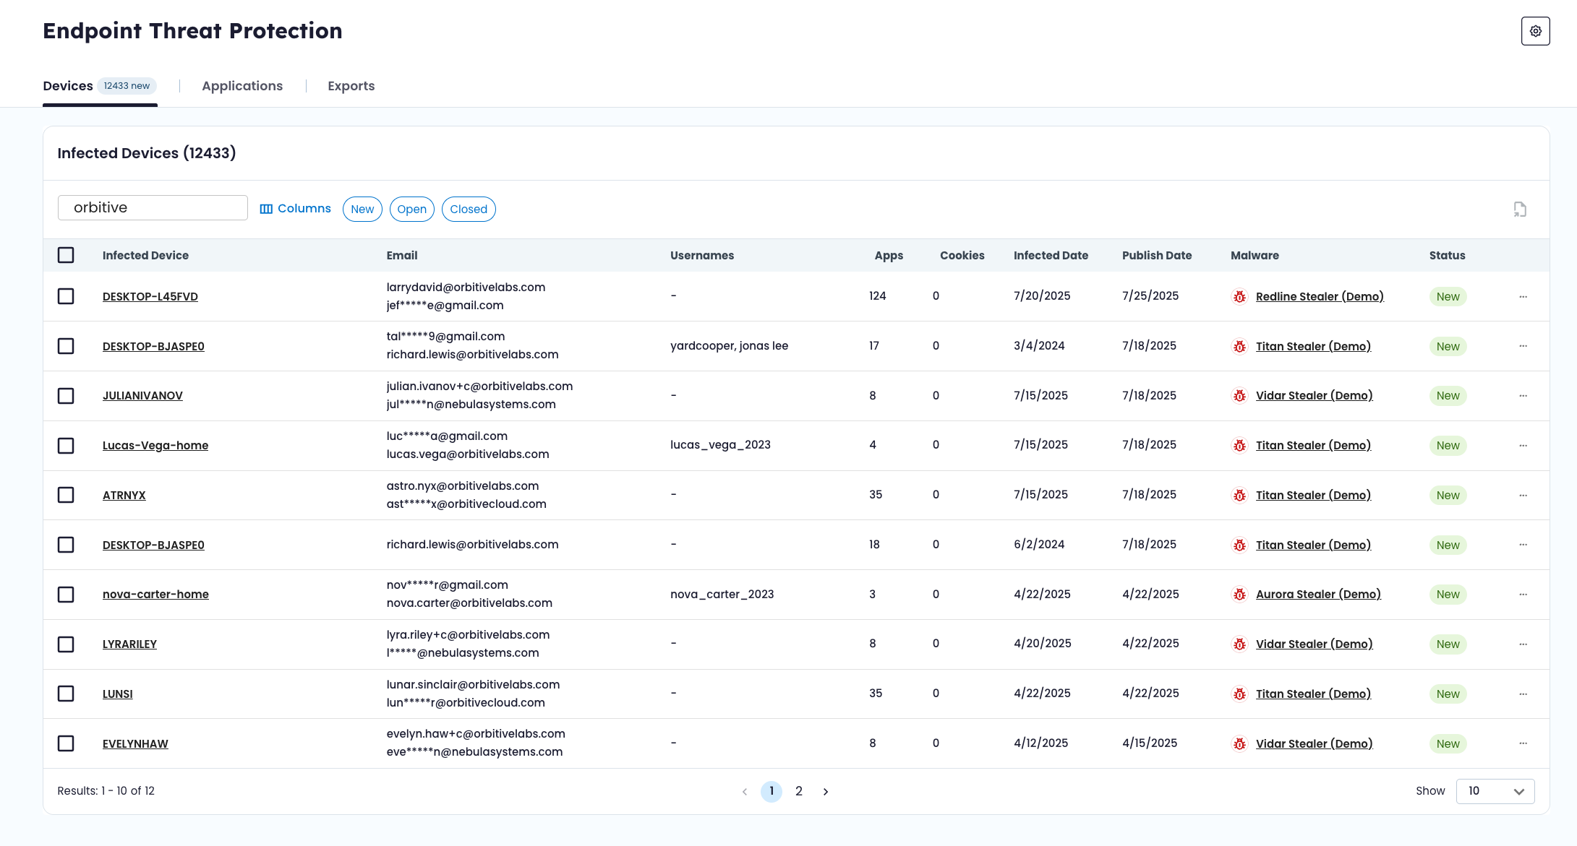Click Aurora Stealer malware bug icon
Viewport: 1577px width, 846px height.
click(x=1239, y=595)
